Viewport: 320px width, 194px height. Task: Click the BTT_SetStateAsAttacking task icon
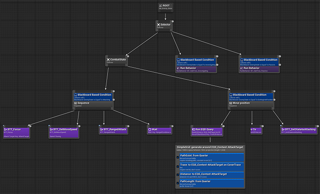coord(284,129)
